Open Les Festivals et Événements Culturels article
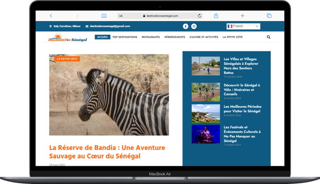The width and height of the screenshot is (320, 184). (242, 134)
